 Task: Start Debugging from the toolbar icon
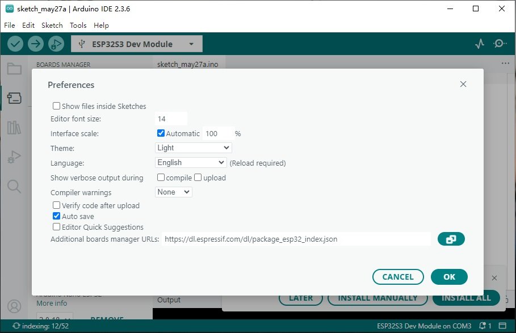(56, 44)
